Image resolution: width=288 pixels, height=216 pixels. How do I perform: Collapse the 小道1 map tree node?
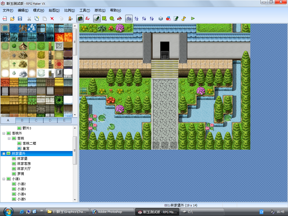tap(4, 179)
